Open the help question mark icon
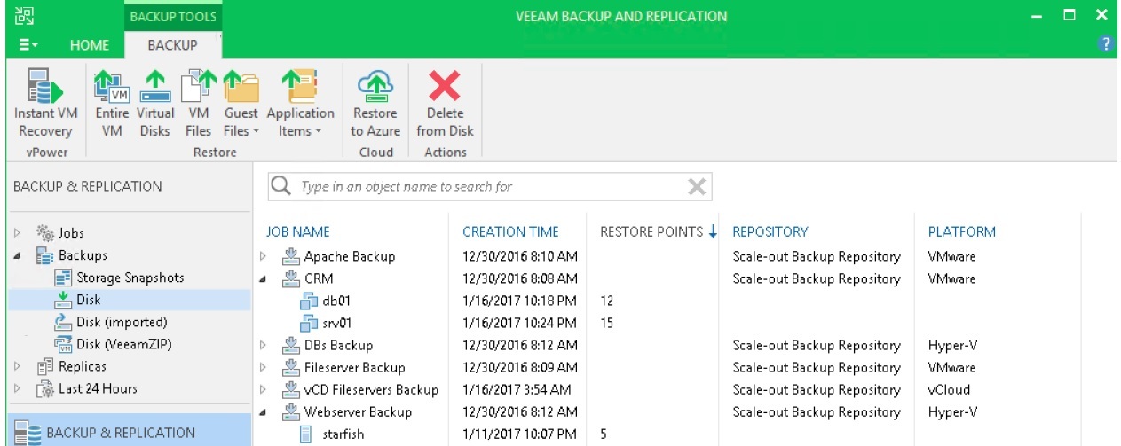 point(1106,43)
